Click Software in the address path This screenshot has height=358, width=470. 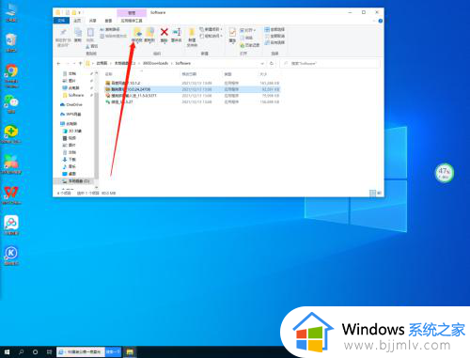pyautogui.click(x=183, y=63)
